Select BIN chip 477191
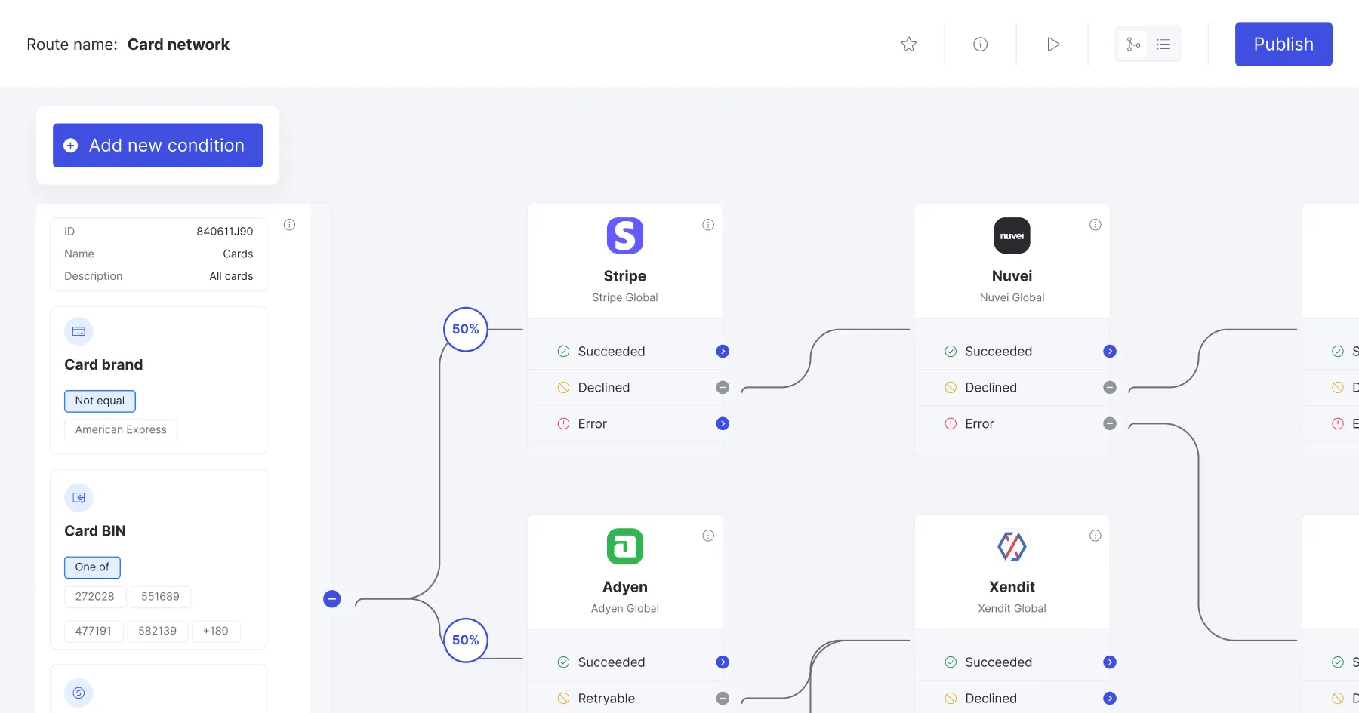The height and width of the screenshot is (713, 1359). coord(93,632)
